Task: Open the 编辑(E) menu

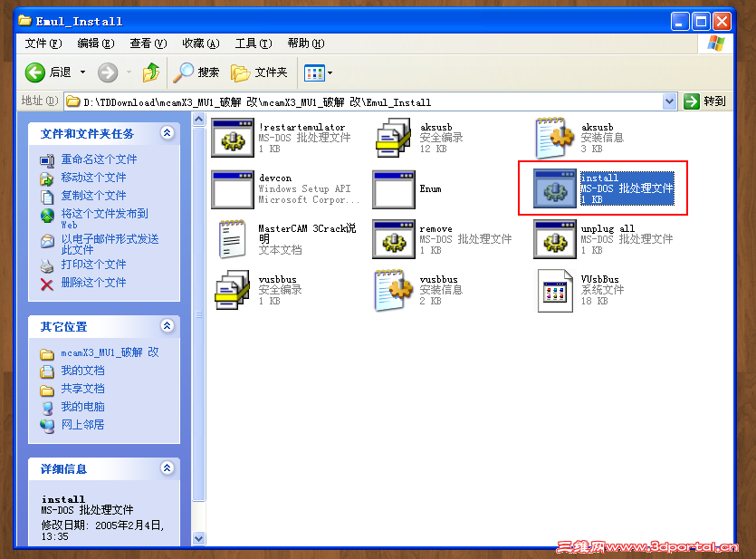Action: tap(95, 43)
